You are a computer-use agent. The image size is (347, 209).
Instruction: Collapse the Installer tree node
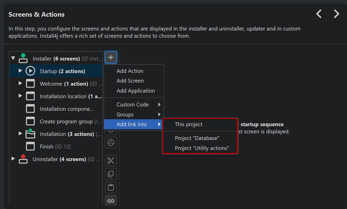point(13,58)
